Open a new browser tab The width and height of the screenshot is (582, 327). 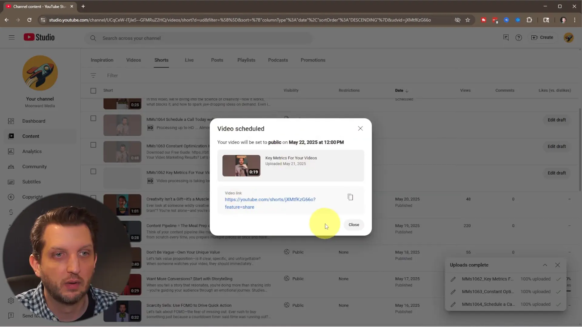coord(83,6)
